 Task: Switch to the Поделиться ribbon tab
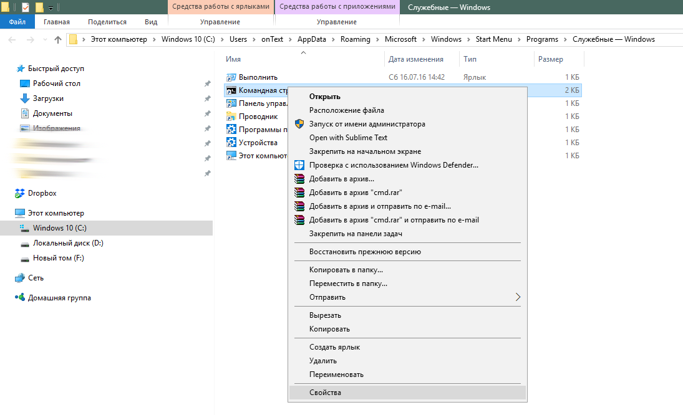(107, 22)
